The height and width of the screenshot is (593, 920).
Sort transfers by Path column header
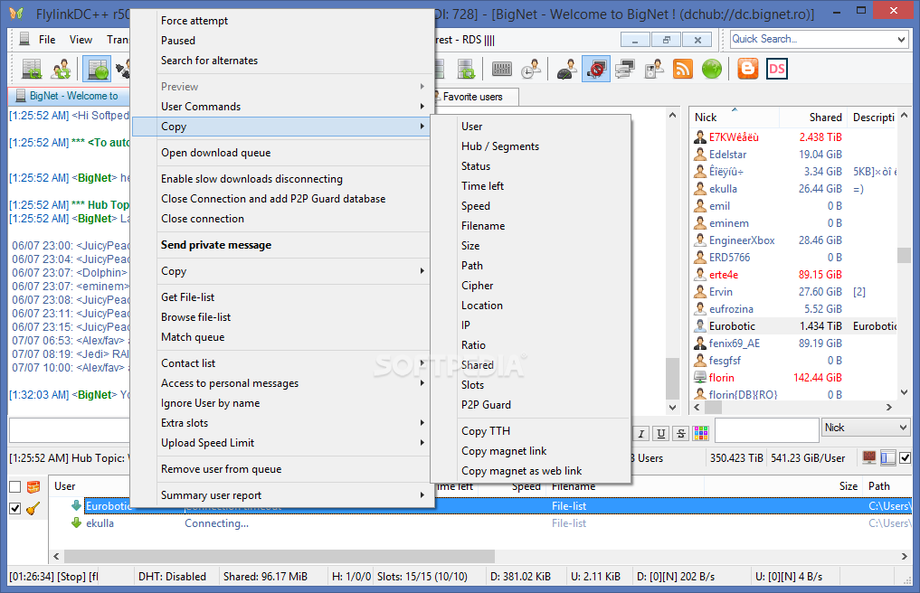tap(886, 486)
